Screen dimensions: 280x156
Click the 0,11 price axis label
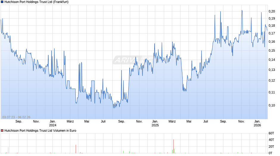(x=272, y=92)
